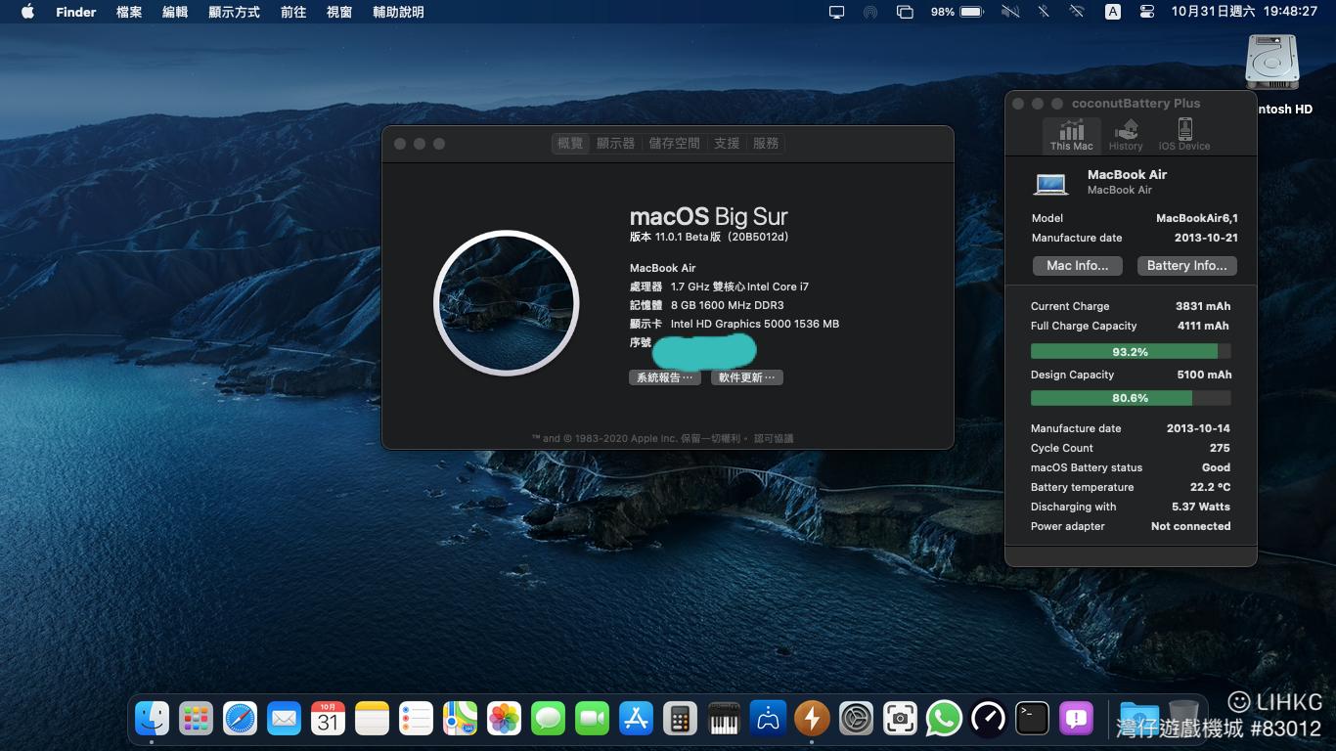Launch Terminal from the Dock
This screenshot has width=1336, height=751.
(x=1032, y=720)
